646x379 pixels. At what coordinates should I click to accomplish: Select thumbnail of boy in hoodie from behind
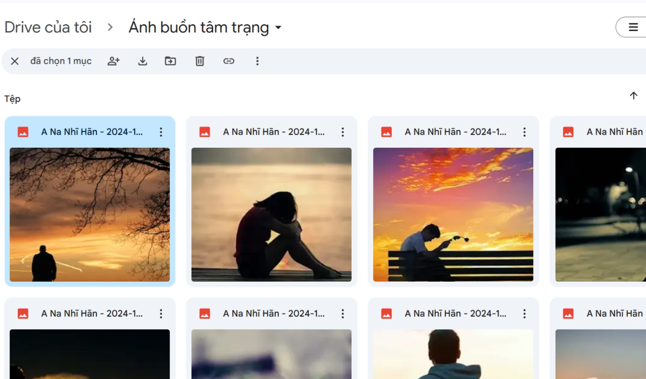point(453,354)
